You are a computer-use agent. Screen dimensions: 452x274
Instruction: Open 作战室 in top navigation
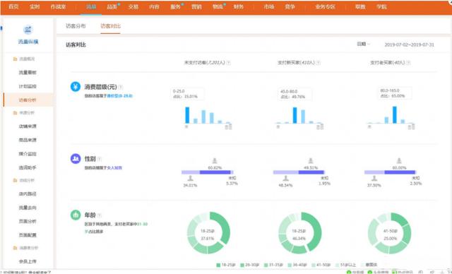tap(58, 6)
